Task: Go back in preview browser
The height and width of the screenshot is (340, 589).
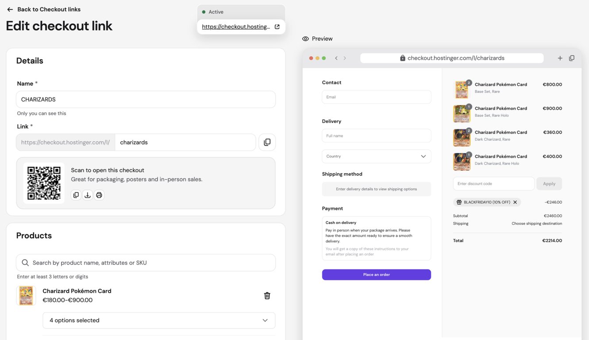Action: [336, 58]
